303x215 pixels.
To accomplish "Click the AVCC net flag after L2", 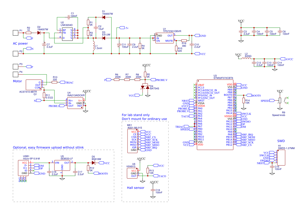I will click(287, 59).
